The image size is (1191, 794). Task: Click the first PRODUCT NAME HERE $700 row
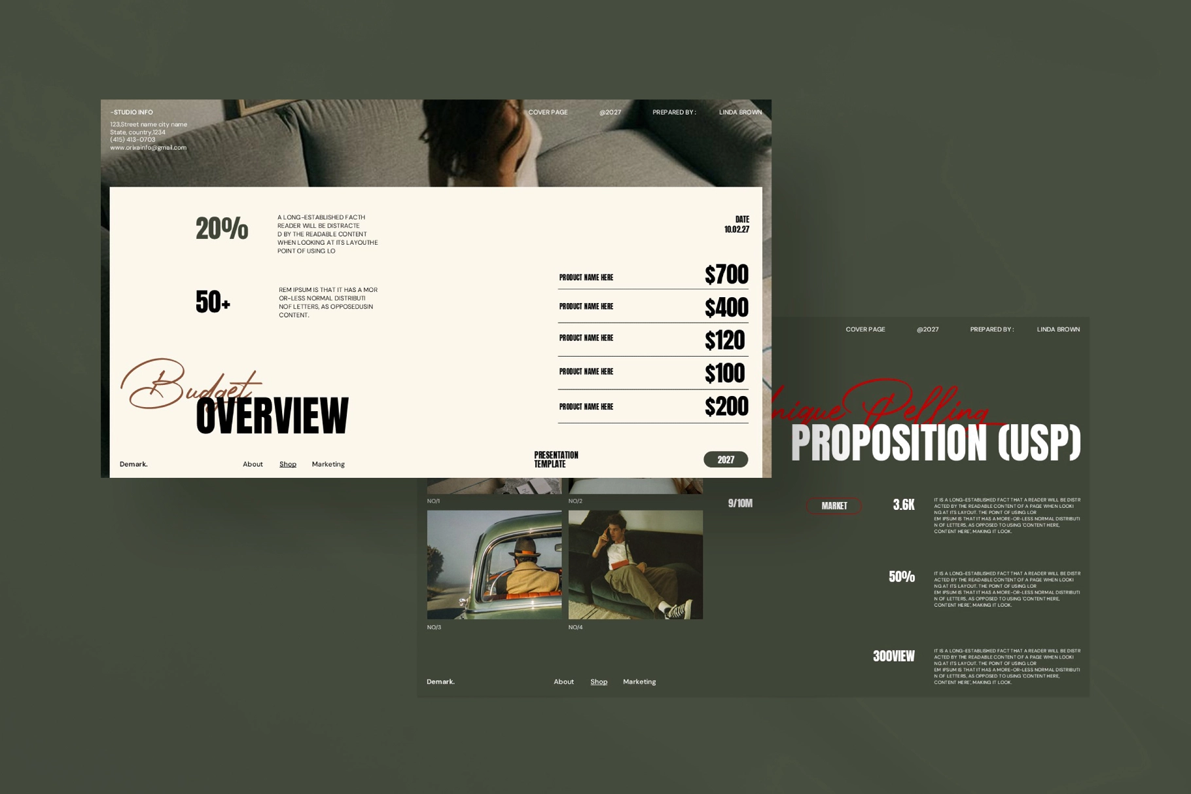tap(652, 276)
